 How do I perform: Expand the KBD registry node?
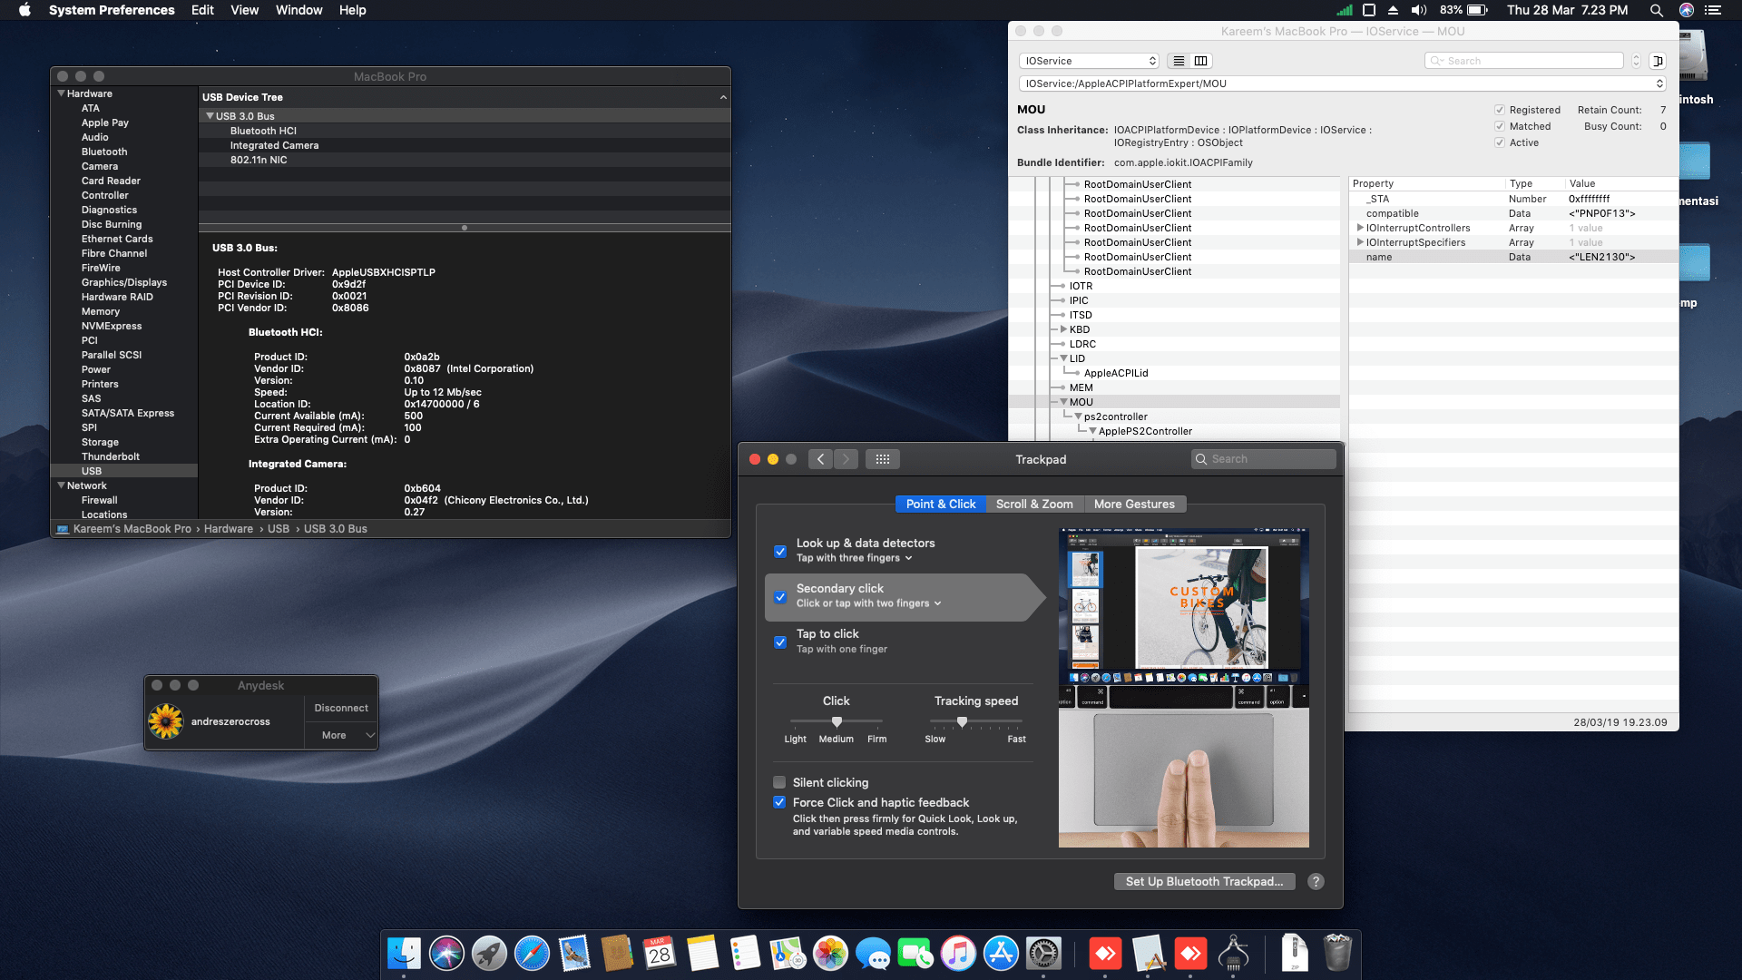[1063, 329]
